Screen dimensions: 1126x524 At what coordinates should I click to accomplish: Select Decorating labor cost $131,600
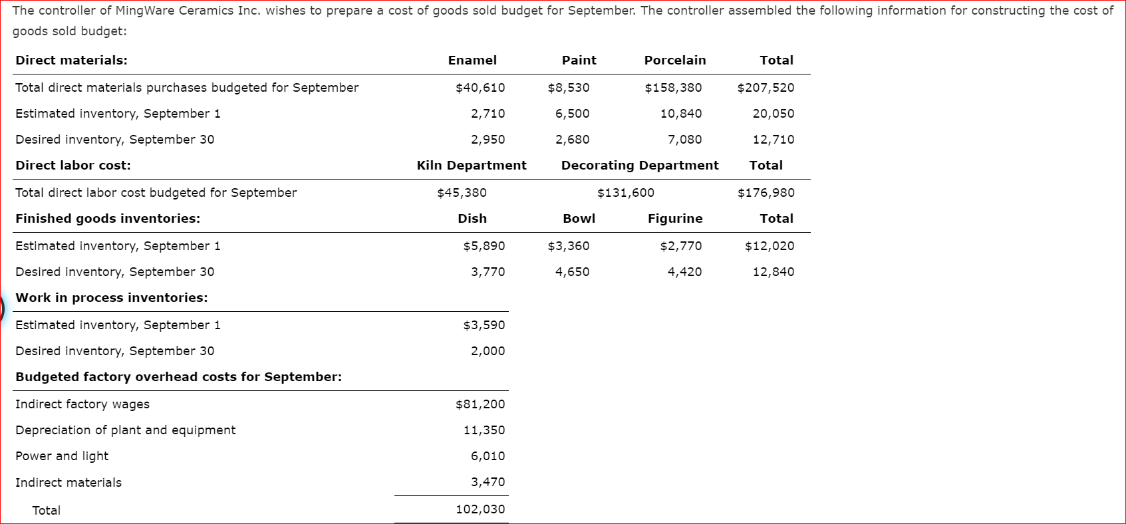pyautogui.click(x=626, y=193)
